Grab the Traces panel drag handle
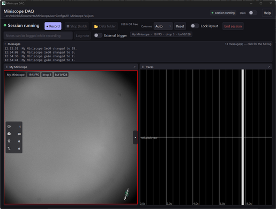 click(143, 67)
